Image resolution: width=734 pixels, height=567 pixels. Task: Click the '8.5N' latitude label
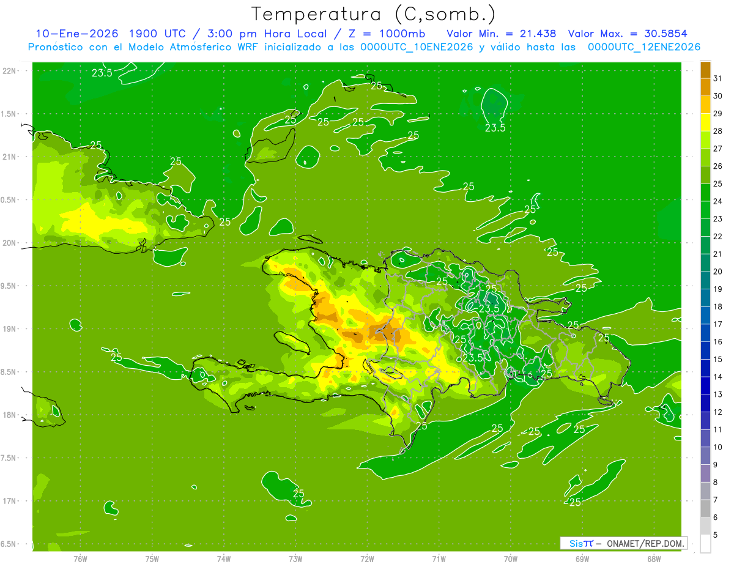pos(9,372)
